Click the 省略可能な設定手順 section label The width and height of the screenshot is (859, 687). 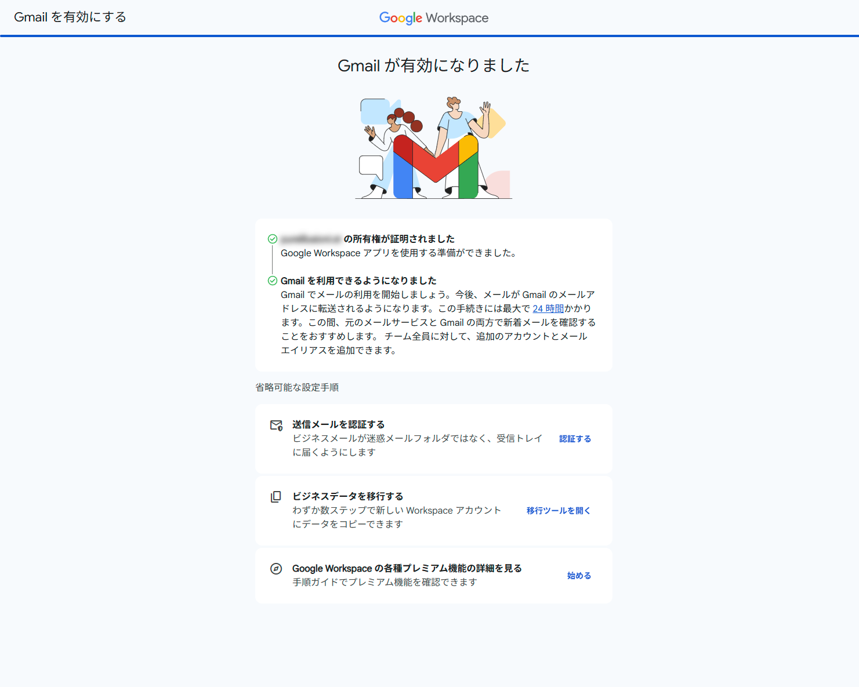297,387
